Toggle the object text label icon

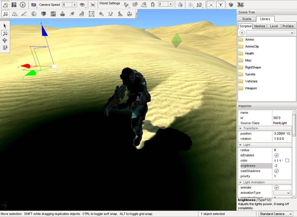220,5
